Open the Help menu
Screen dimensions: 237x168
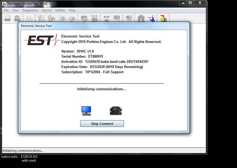tap(72, 10)
